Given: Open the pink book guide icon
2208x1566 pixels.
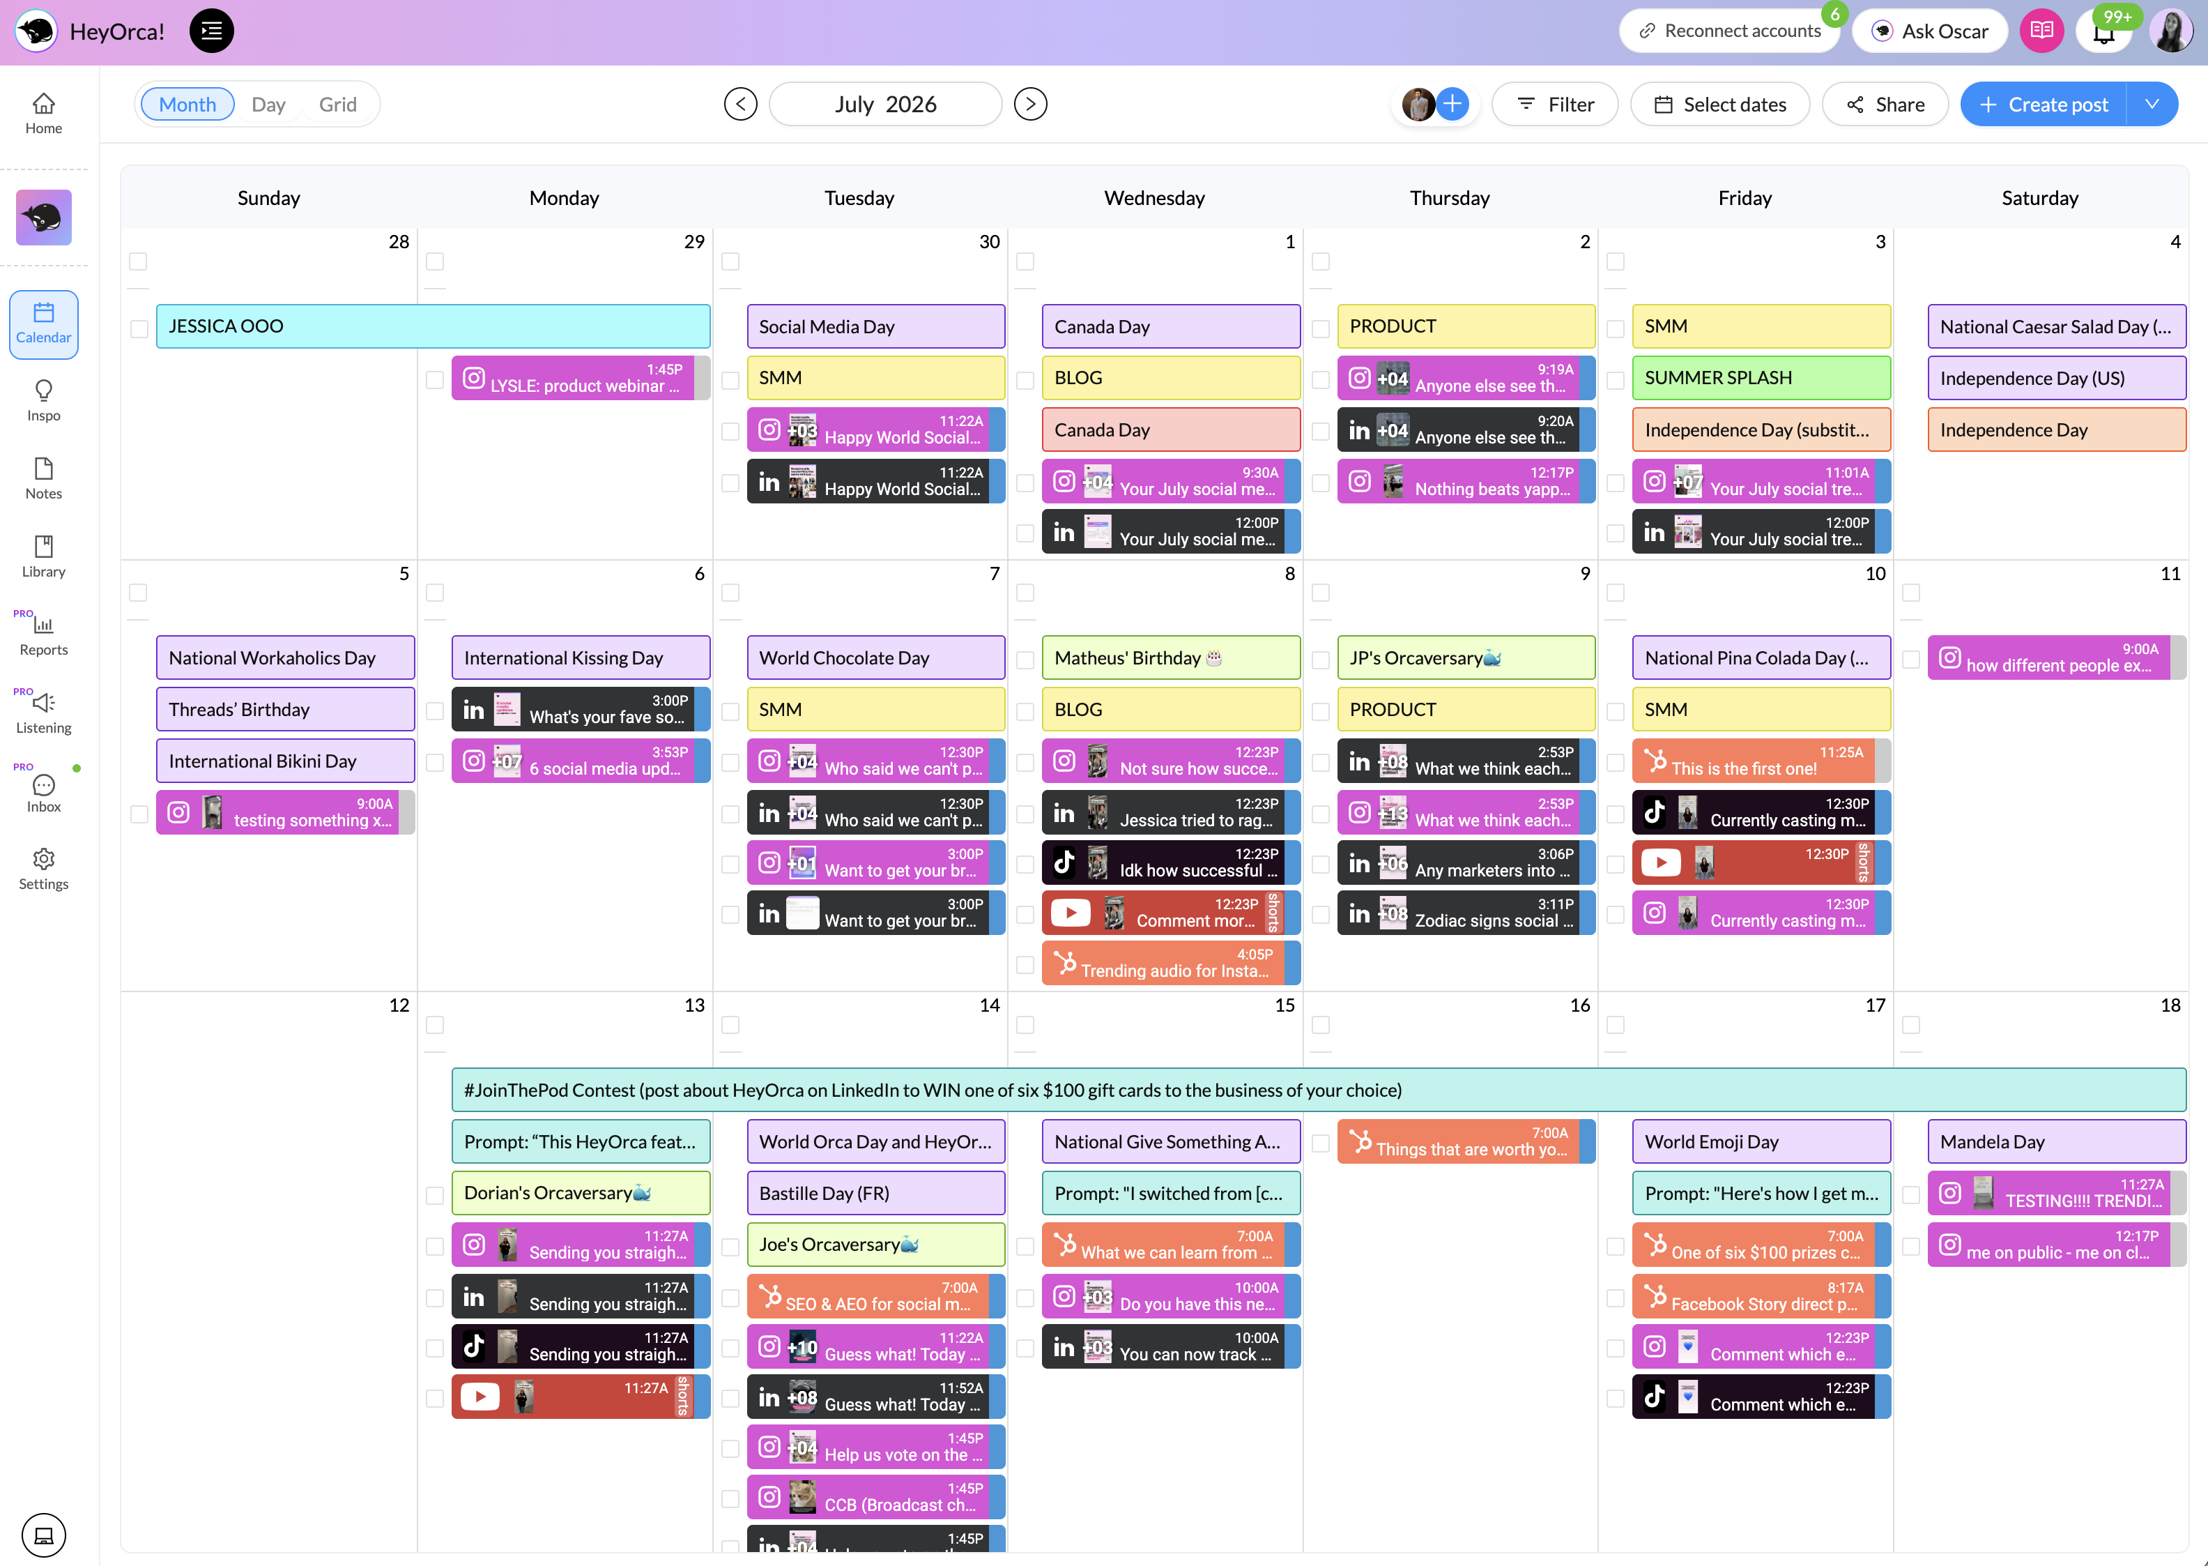Looking at the screenshot, I should point(2041,31).
